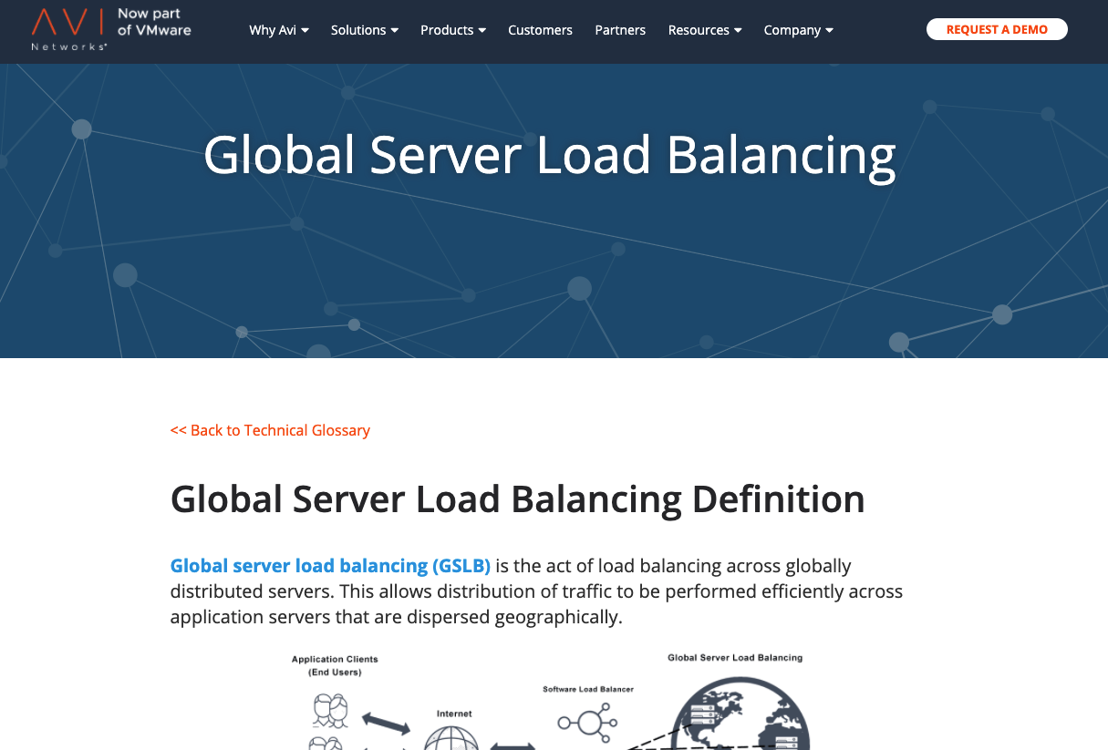Click the Software Load Balancer label

tap(588, 689)
